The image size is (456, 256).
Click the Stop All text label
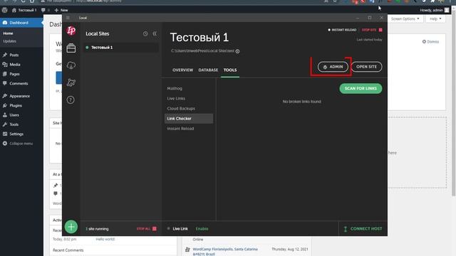[x=143, y=229]
